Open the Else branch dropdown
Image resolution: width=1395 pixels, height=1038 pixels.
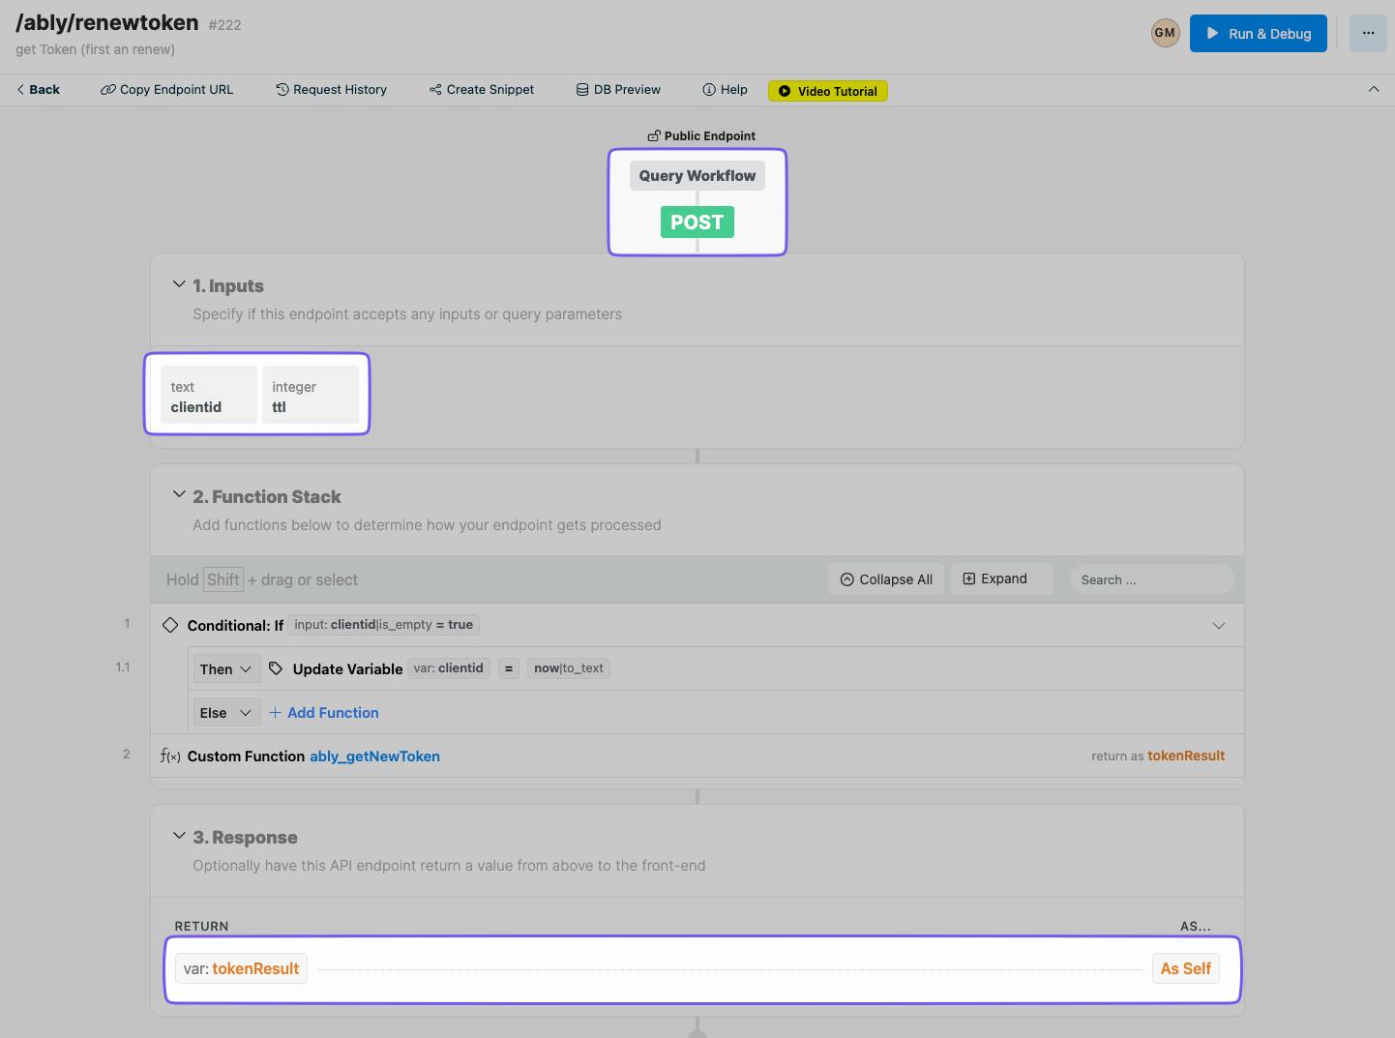pyautogui.click(x=226, y=713)
